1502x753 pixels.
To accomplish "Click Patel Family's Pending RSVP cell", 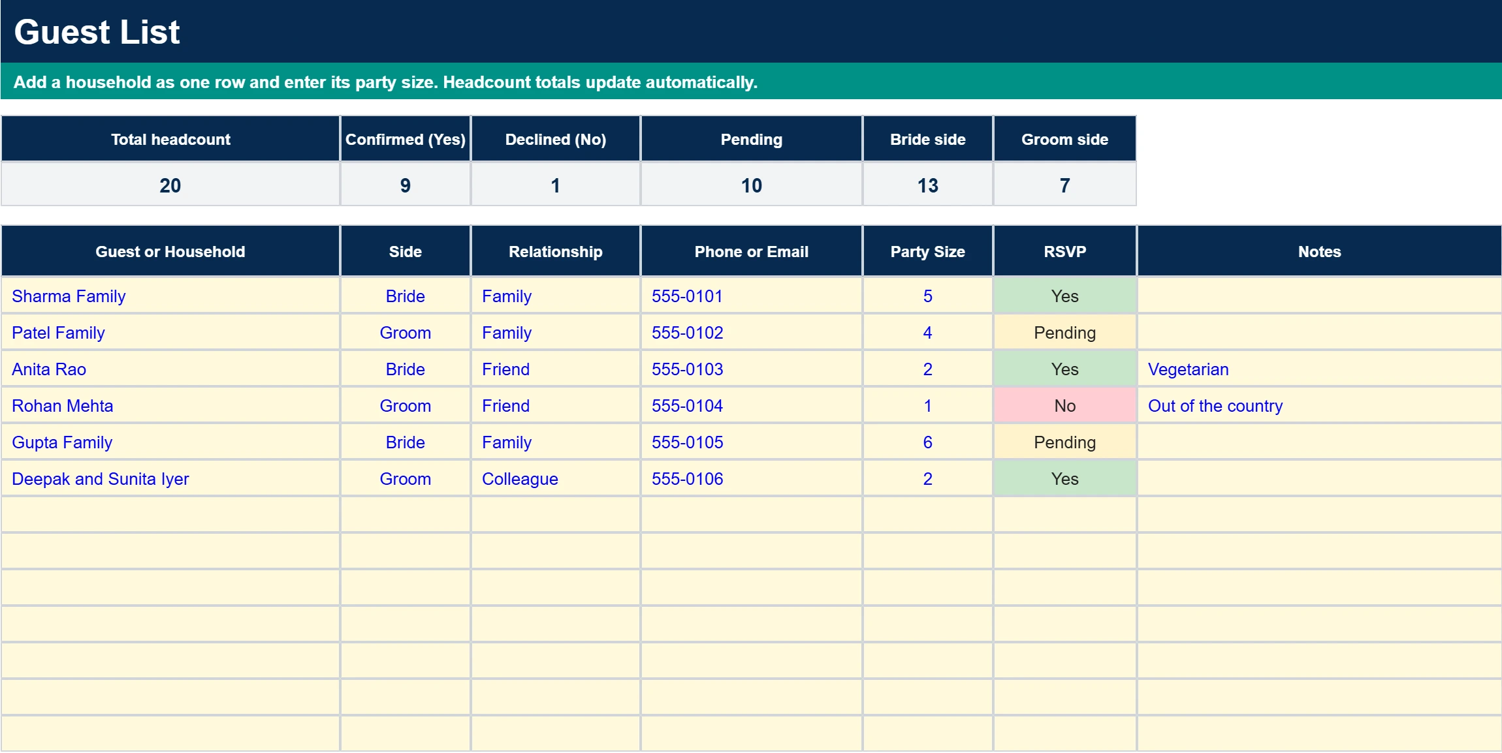I will click(x=1065, y=332).
